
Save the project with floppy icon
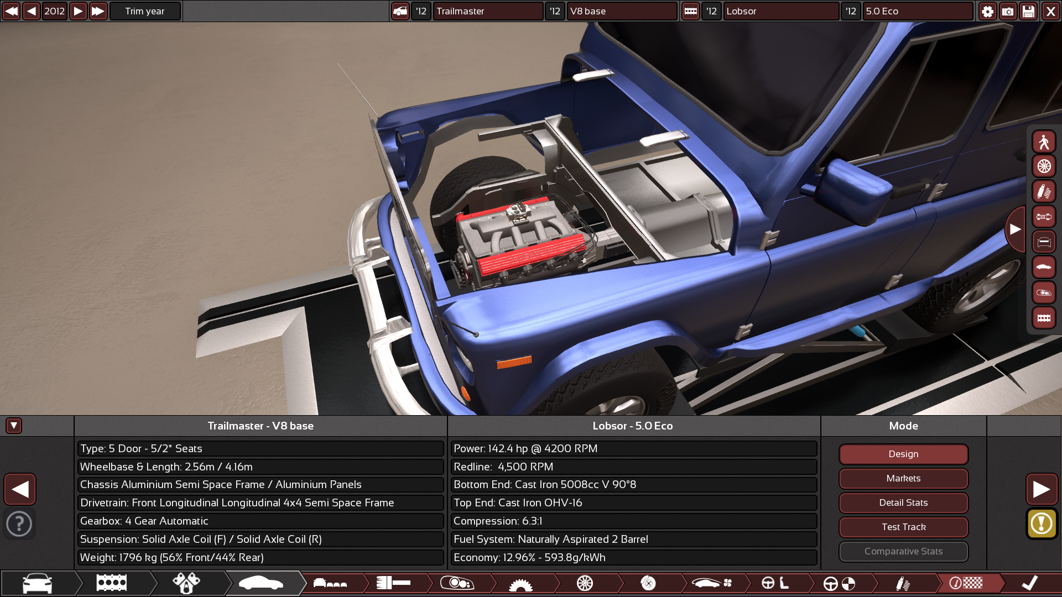click(1028, 11)
